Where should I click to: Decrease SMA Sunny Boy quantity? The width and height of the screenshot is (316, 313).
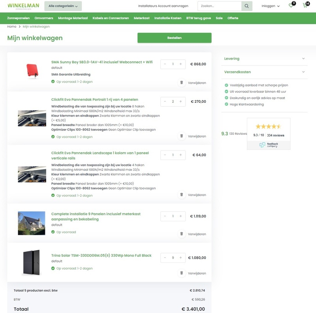click(165, 64)
